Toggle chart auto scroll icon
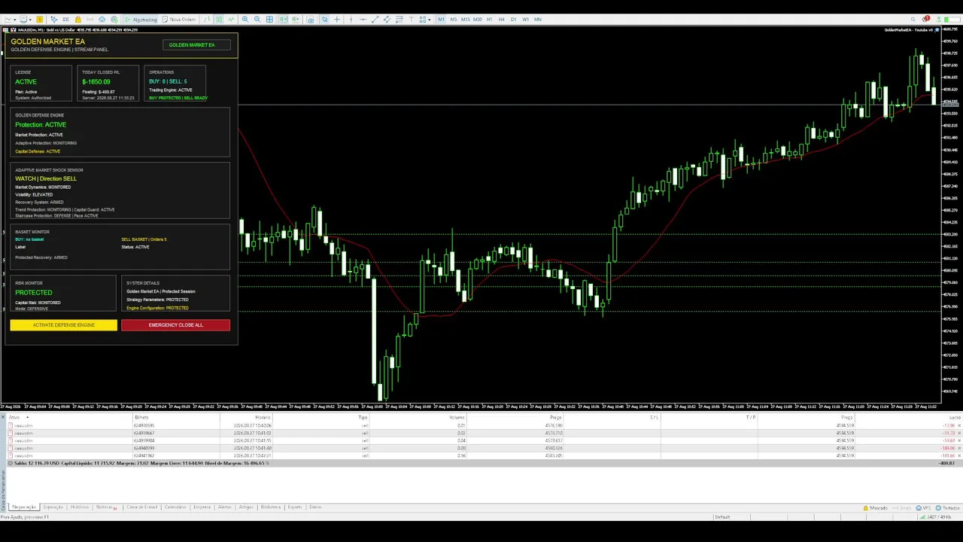The image size is (963, 542). point(284,20)
